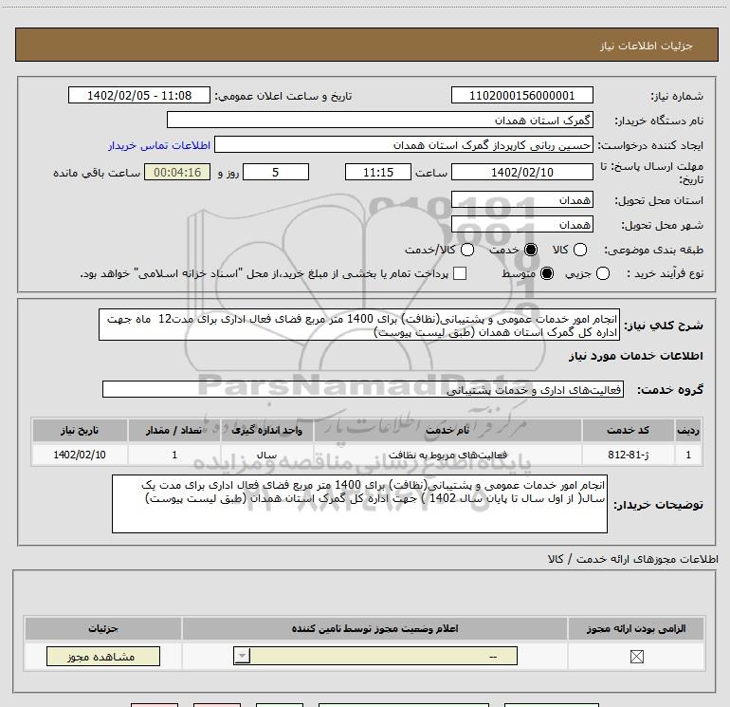Click the اطلاعات مجوزهای ارائه خدمت / کالا heading

pyautogui.click(x=632, y=559)
